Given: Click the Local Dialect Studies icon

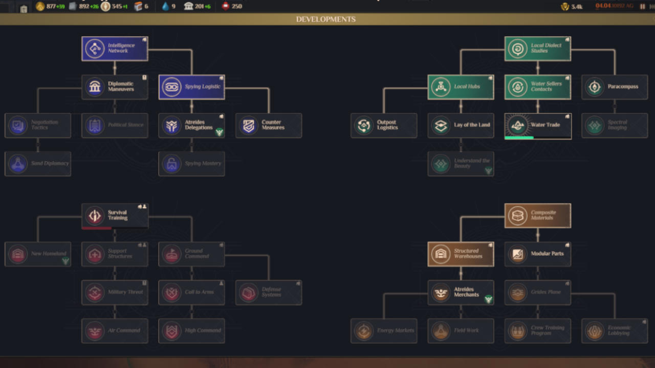Looking at the screenshot, I should click(517, 49).
